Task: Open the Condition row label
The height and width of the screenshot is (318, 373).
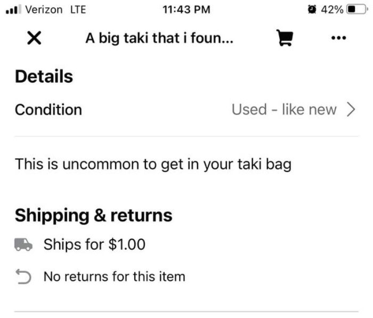Action: click(48, 110)
